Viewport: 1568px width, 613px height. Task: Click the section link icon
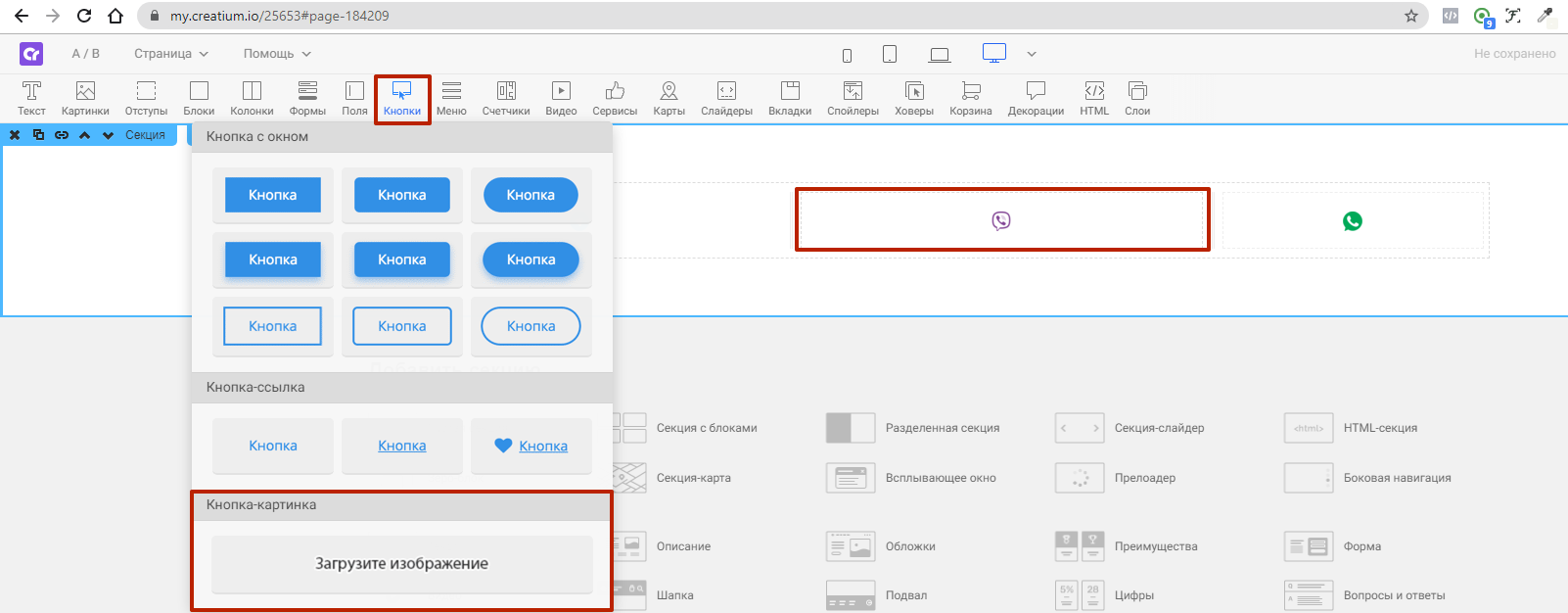tap(62, 135)
